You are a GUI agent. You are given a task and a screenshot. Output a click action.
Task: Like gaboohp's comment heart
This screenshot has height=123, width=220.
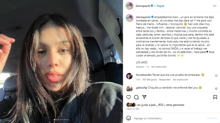216,89
